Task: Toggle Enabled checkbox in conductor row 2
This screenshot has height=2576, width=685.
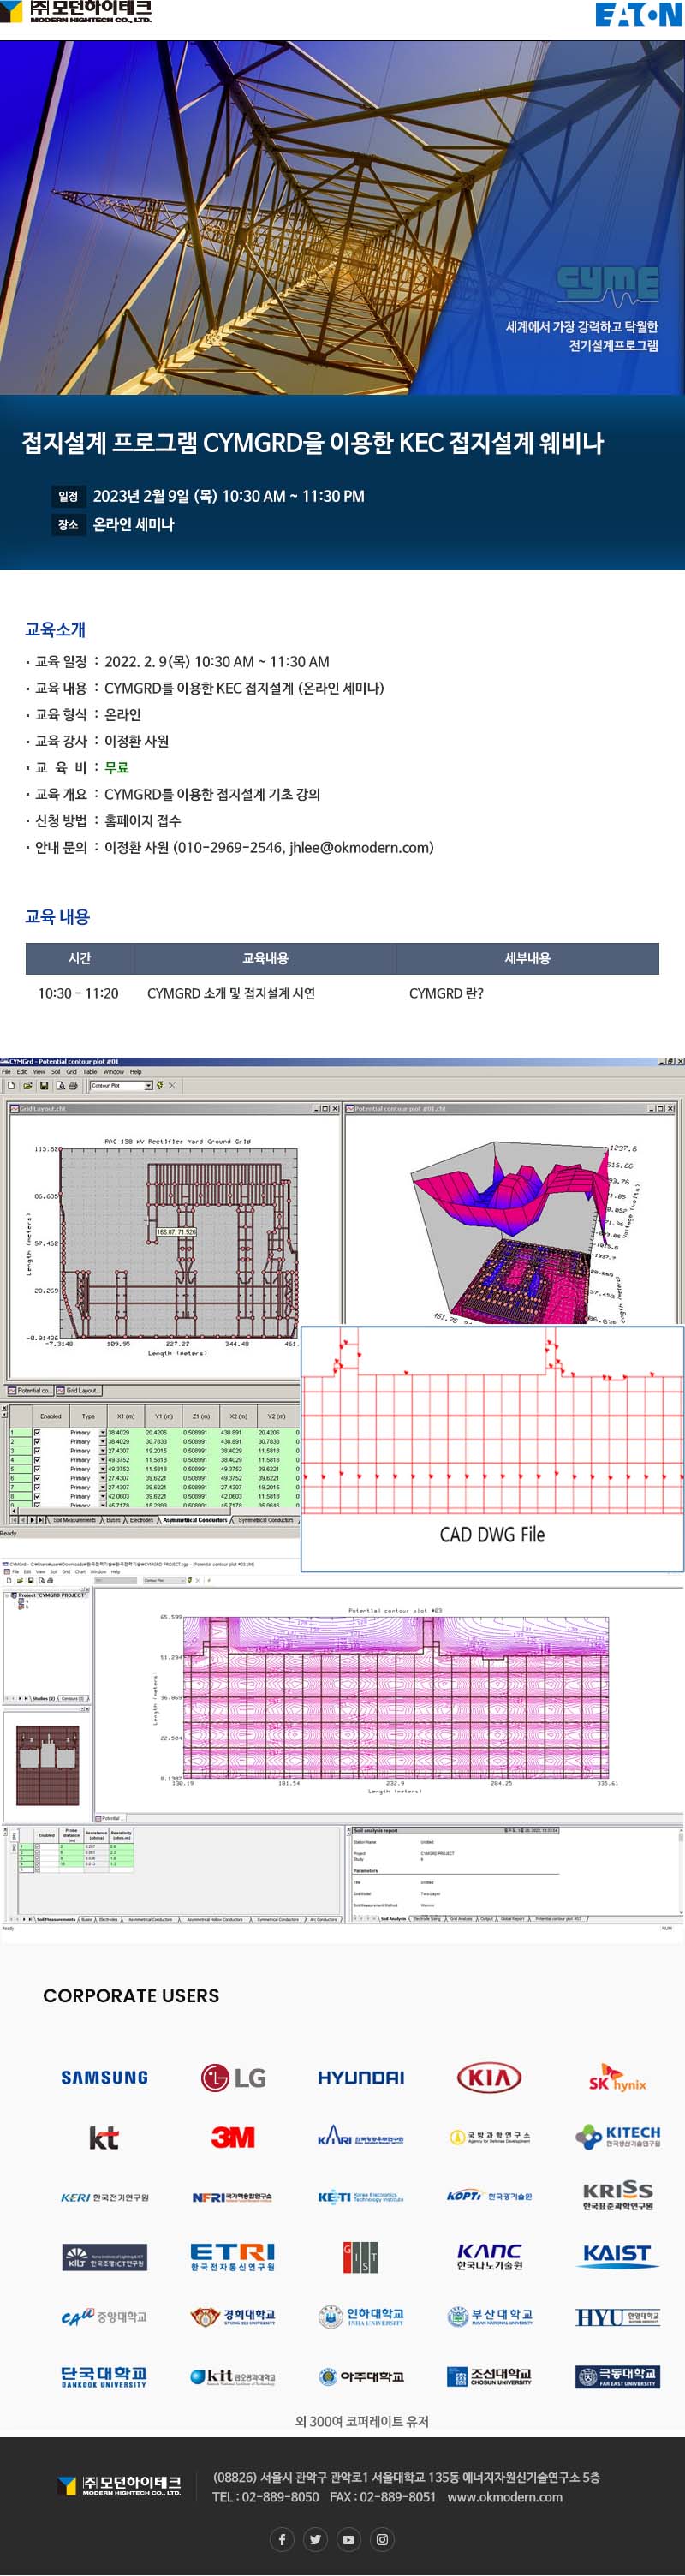Action: pos(37,1441)
